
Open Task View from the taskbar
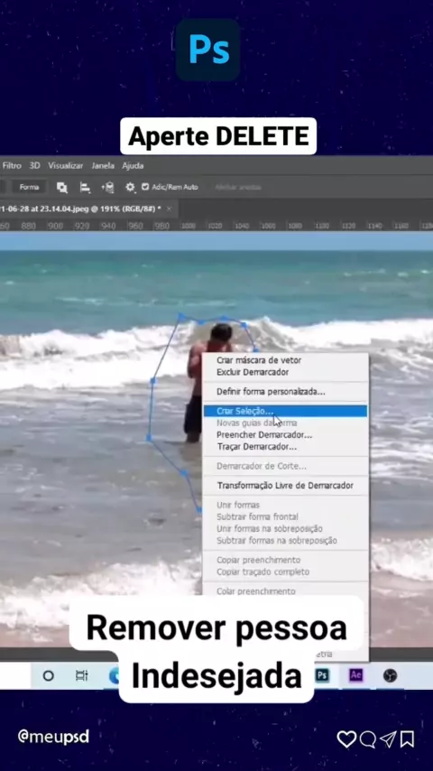(81, 675)
